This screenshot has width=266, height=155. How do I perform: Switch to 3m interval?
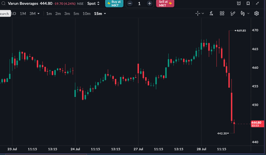point(67,14)
